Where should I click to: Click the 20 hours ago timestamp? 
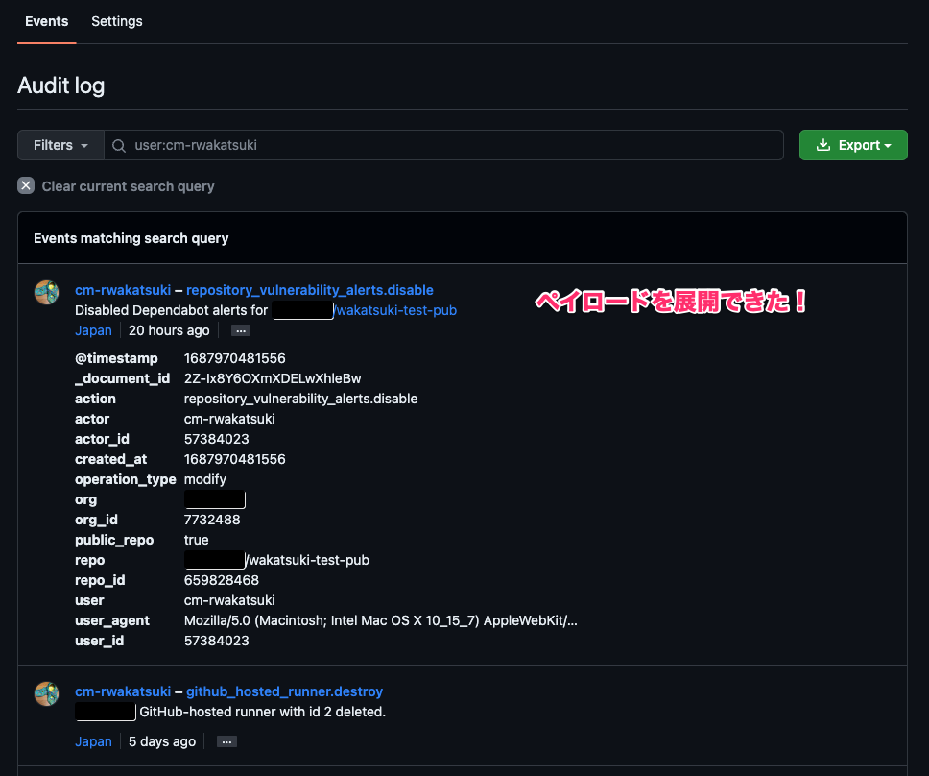pos(169,330)
